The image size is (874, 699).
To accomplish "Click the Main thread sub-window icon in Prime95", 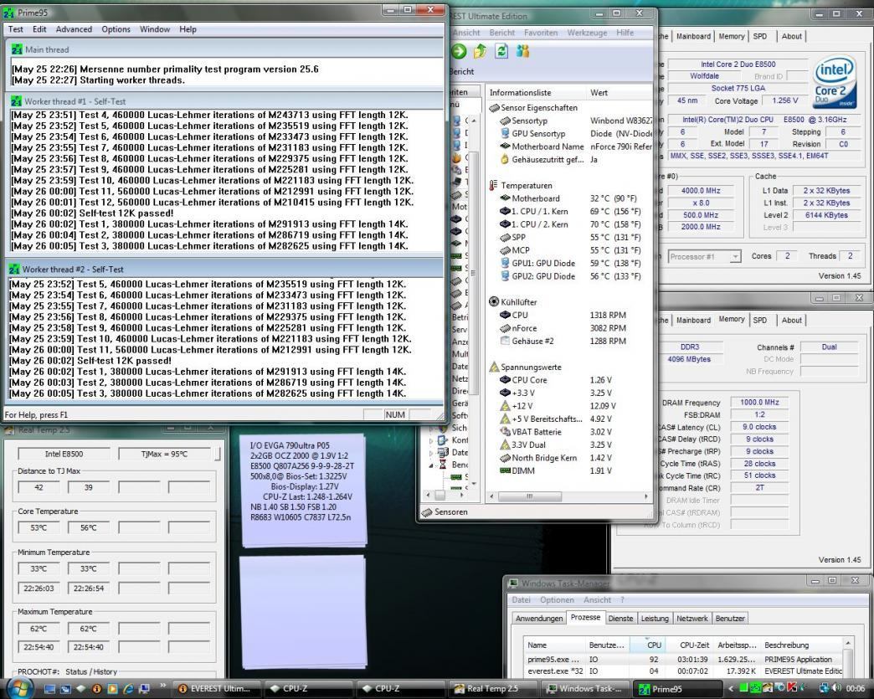I will pyautogui.click(x=17, y=49).
